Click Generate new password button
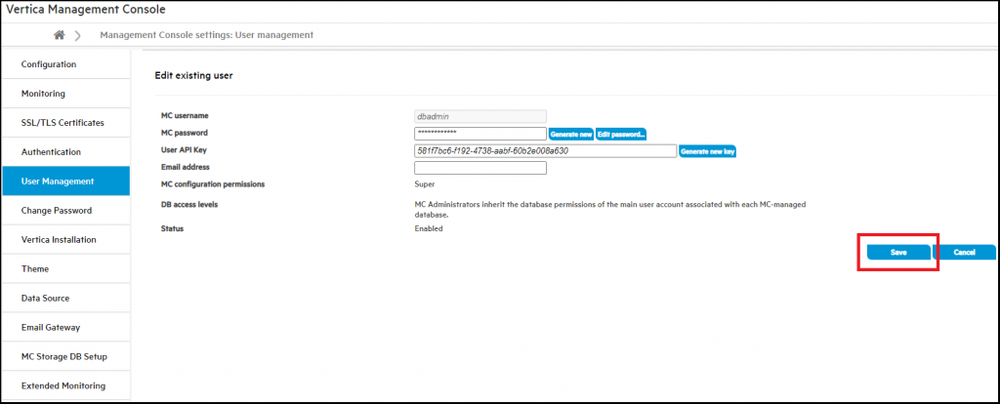This screenshot has width=1000, height=404. pos(571,134)
